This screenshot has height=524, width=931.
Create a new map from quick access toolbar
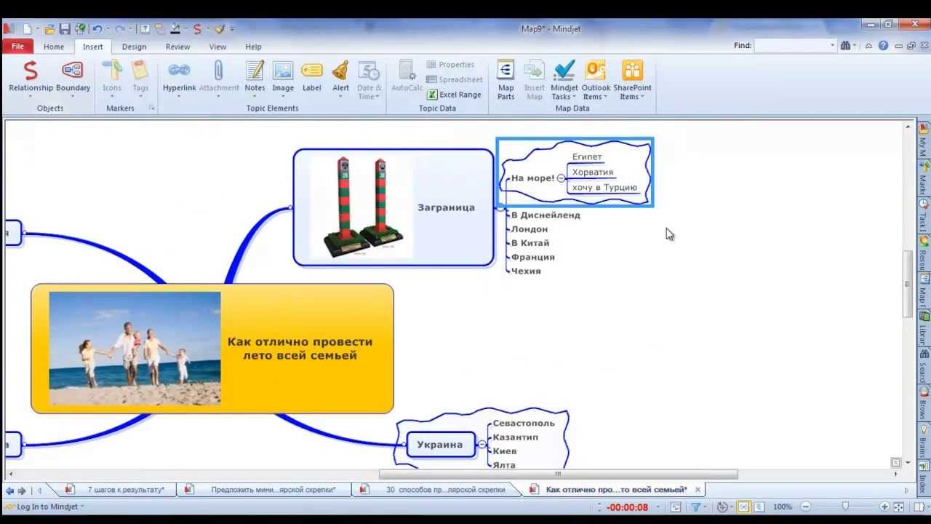[28, 29]
